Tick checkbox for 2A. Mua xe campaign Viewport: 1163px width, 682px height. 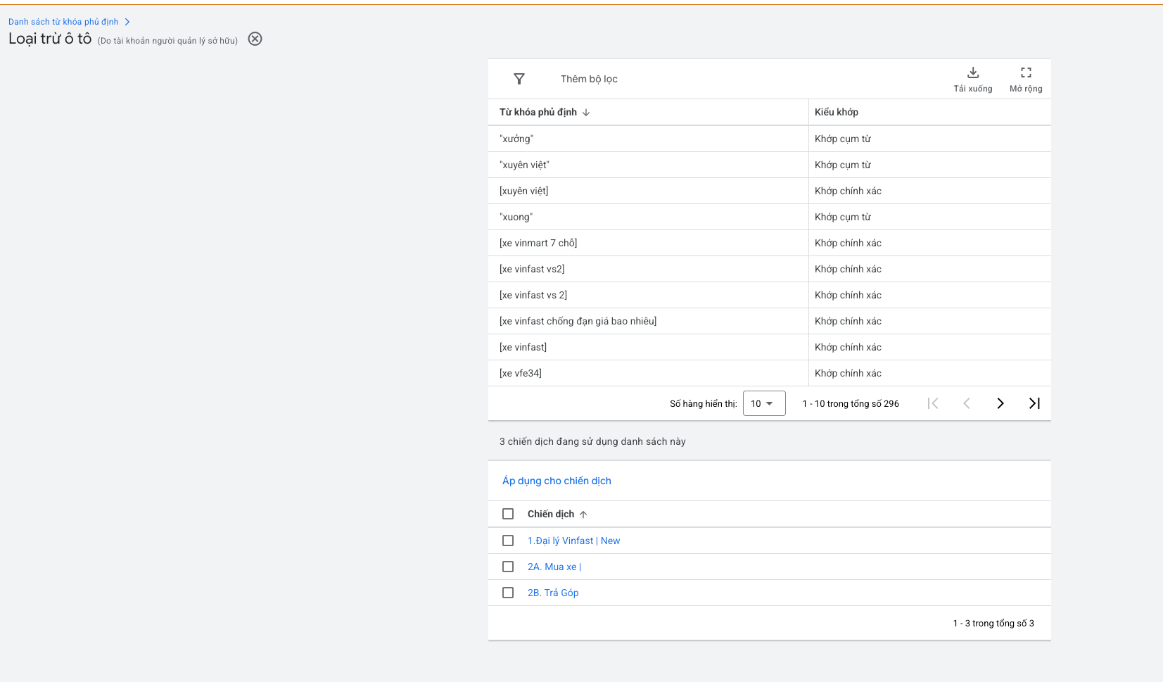(508, 567)
